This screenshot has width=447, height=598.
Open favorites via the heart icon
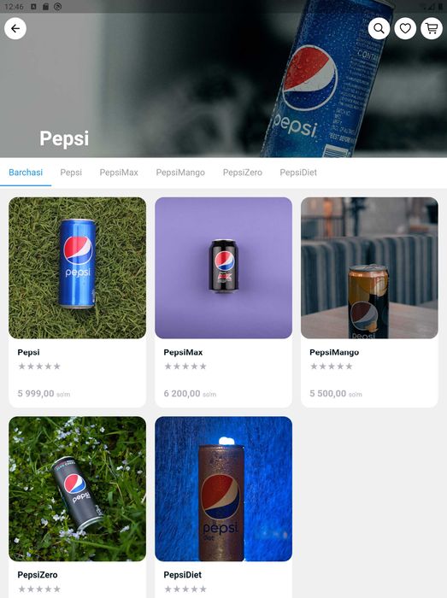405,28
